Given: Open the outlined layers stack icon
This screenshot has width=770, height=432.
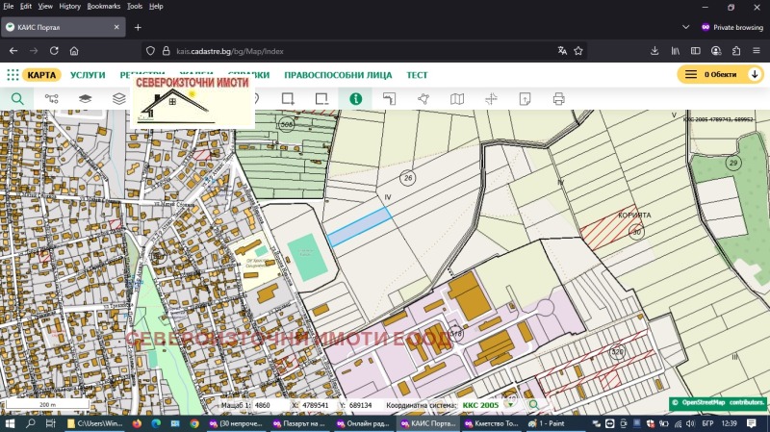Looking at the screenshot, I should point(119,99).
